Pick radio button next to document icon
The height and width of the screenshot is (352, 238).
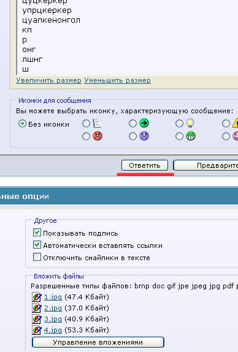coord(86,123)
